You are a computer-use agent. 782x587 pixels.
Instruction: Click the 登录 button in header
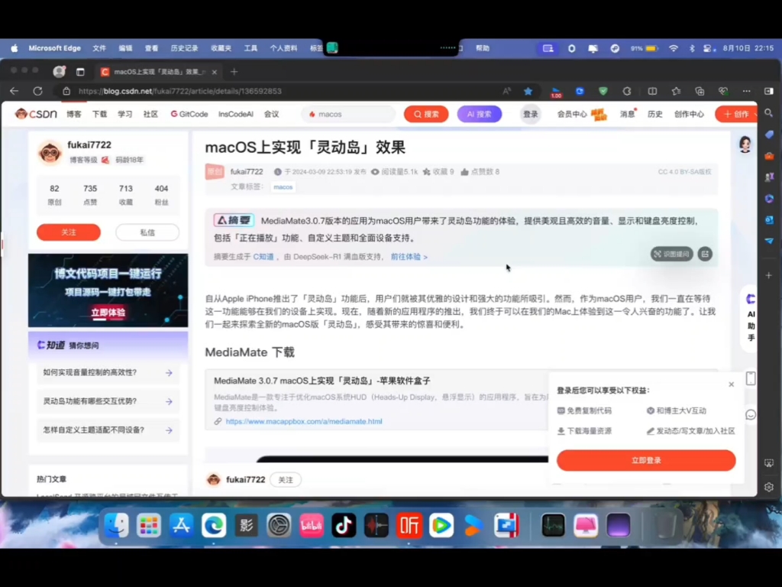pyautogui.click(x=530, y=115)
